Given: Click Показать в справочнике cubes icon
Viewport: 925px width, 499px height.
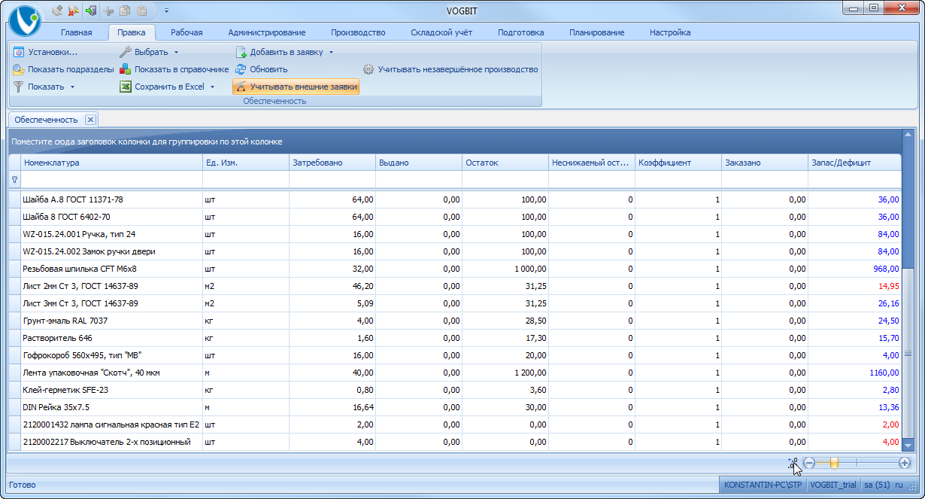Looking at the screenshot, I should 126,69.
